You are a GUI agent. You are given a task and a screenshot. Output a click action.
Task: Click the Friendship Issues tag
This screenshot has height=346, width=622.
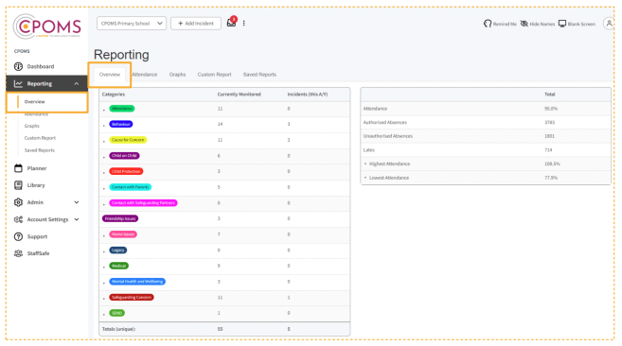[x=120, y=218]
